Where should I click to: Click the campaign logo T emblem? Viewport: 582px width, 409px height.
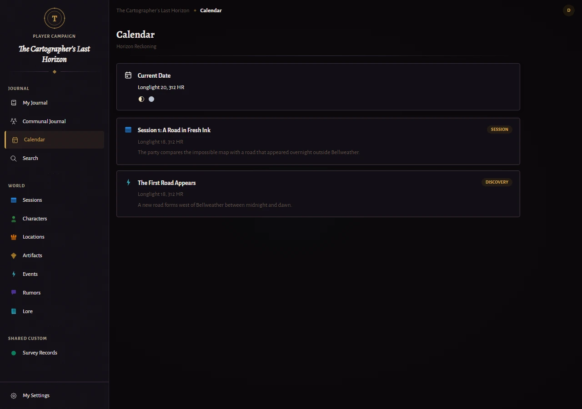pos(55,18)
